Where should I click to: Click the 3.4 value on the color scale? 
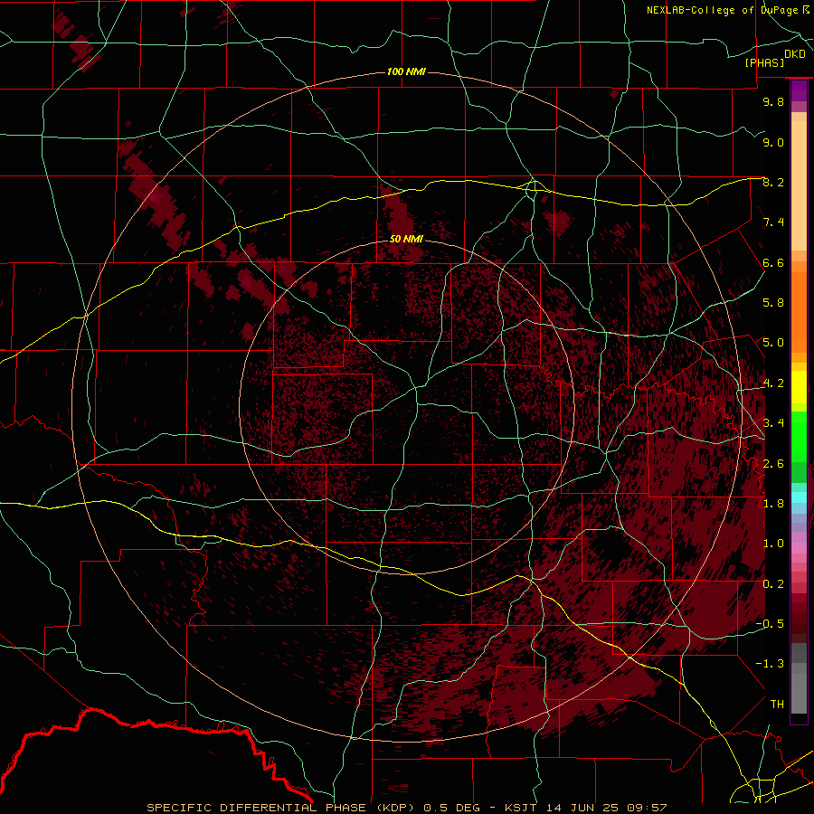point(773,423)
